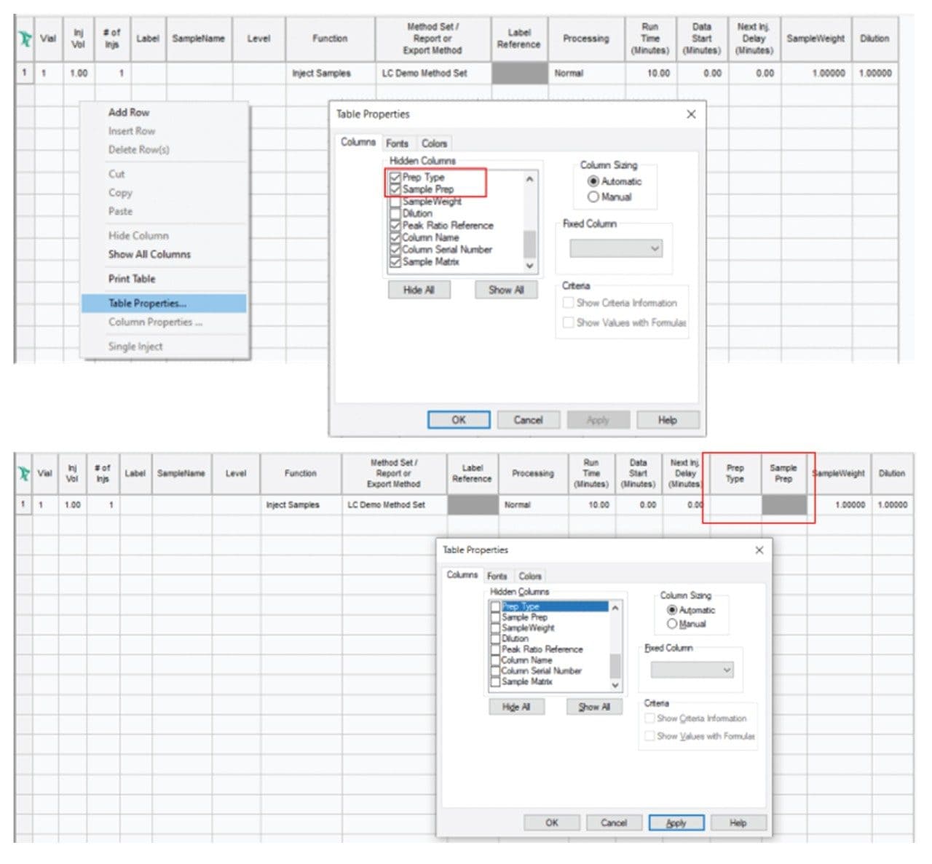The height and width of the screenshot is (864, 932).
Task: Click the Apply button in lower dialog
Action: (676, 823)
